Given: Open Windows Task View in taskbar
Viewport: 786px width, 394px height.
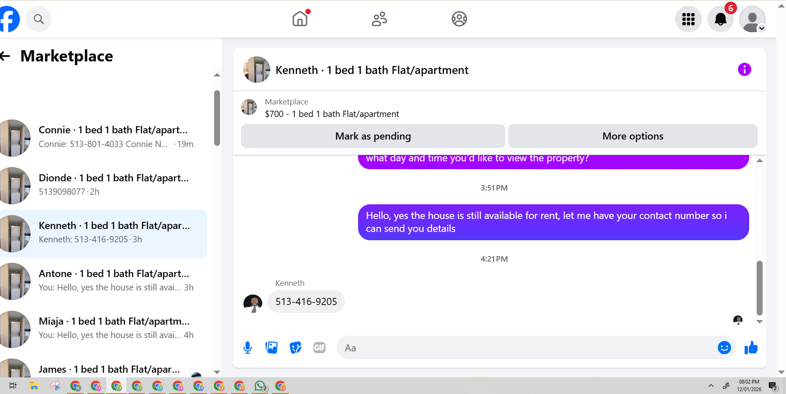Looking at the screenshot, I should pos(13,386).
